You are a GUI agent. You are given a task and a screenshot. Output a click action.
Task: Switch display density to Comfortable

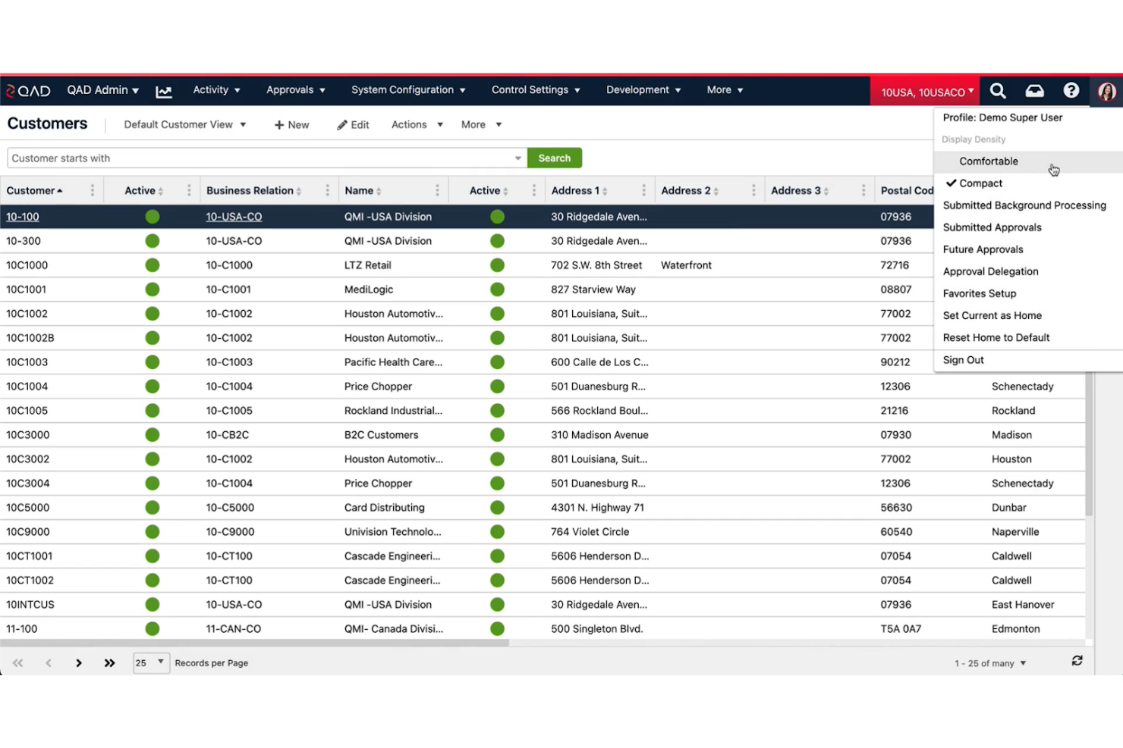(989, 161)
